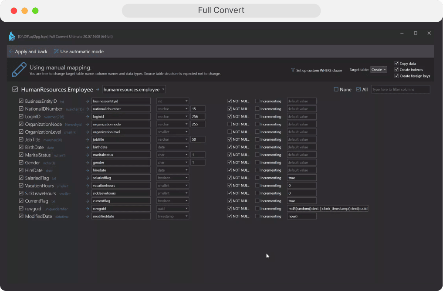Click the macOS green zoom window button
Screen dimensions: 443x291
(35, 11)
